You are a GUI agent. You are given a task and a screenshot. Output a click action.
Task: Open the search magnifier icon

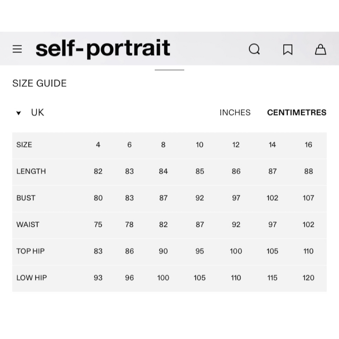point(254,49)
